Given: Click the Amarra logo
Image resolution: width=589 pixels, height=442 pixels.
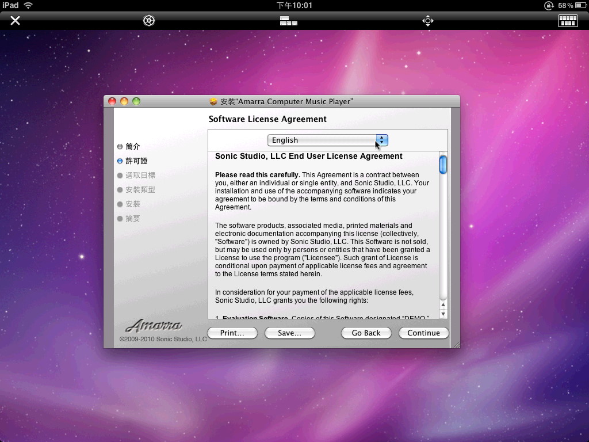Looking at the screenshot, I should [154, 325].
